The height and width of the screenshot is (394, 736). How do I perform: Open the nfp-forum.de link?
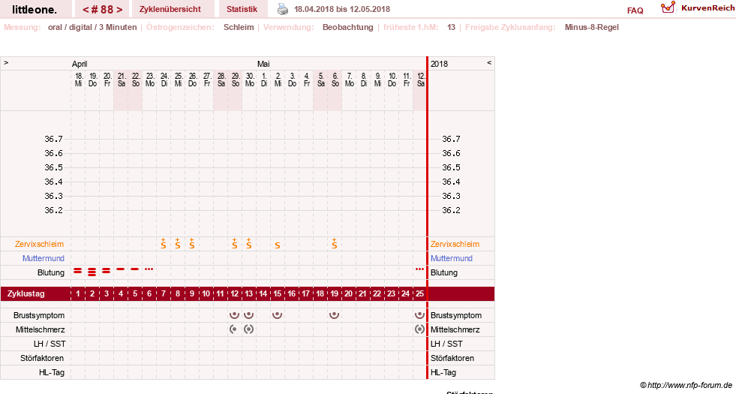click(x=686, y=385)
